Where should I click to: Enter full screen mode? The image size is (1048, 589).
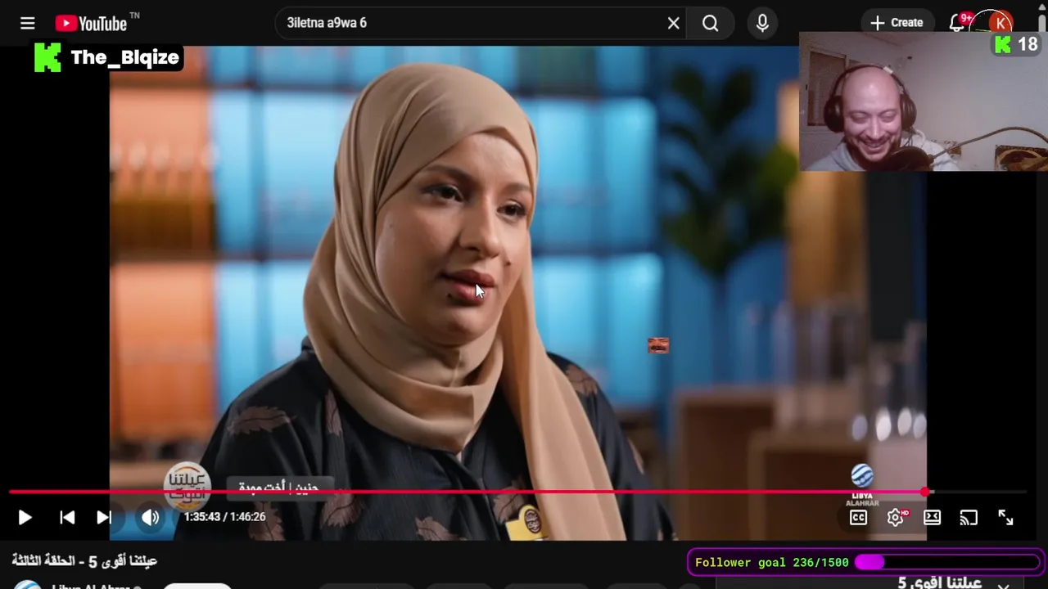click(1005, 517)
